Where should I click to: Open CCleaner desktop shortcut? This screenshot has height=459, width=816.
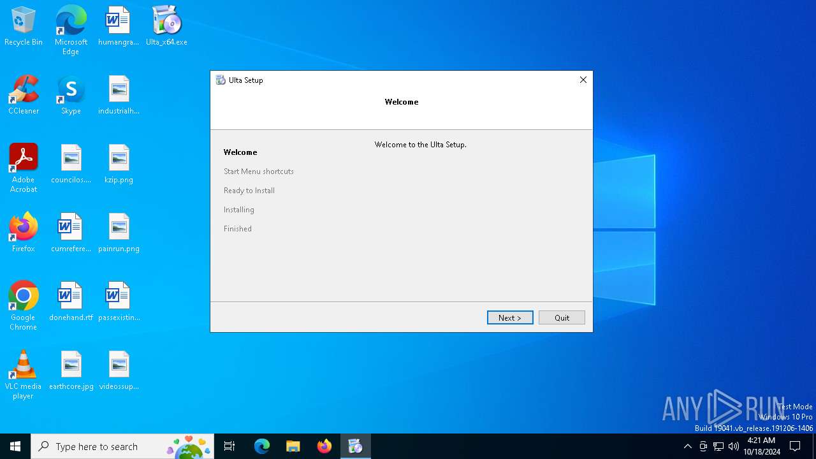(x=24, y=96)
